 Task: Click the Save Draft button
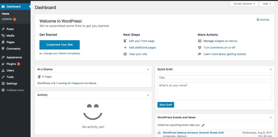click(166, 105)
